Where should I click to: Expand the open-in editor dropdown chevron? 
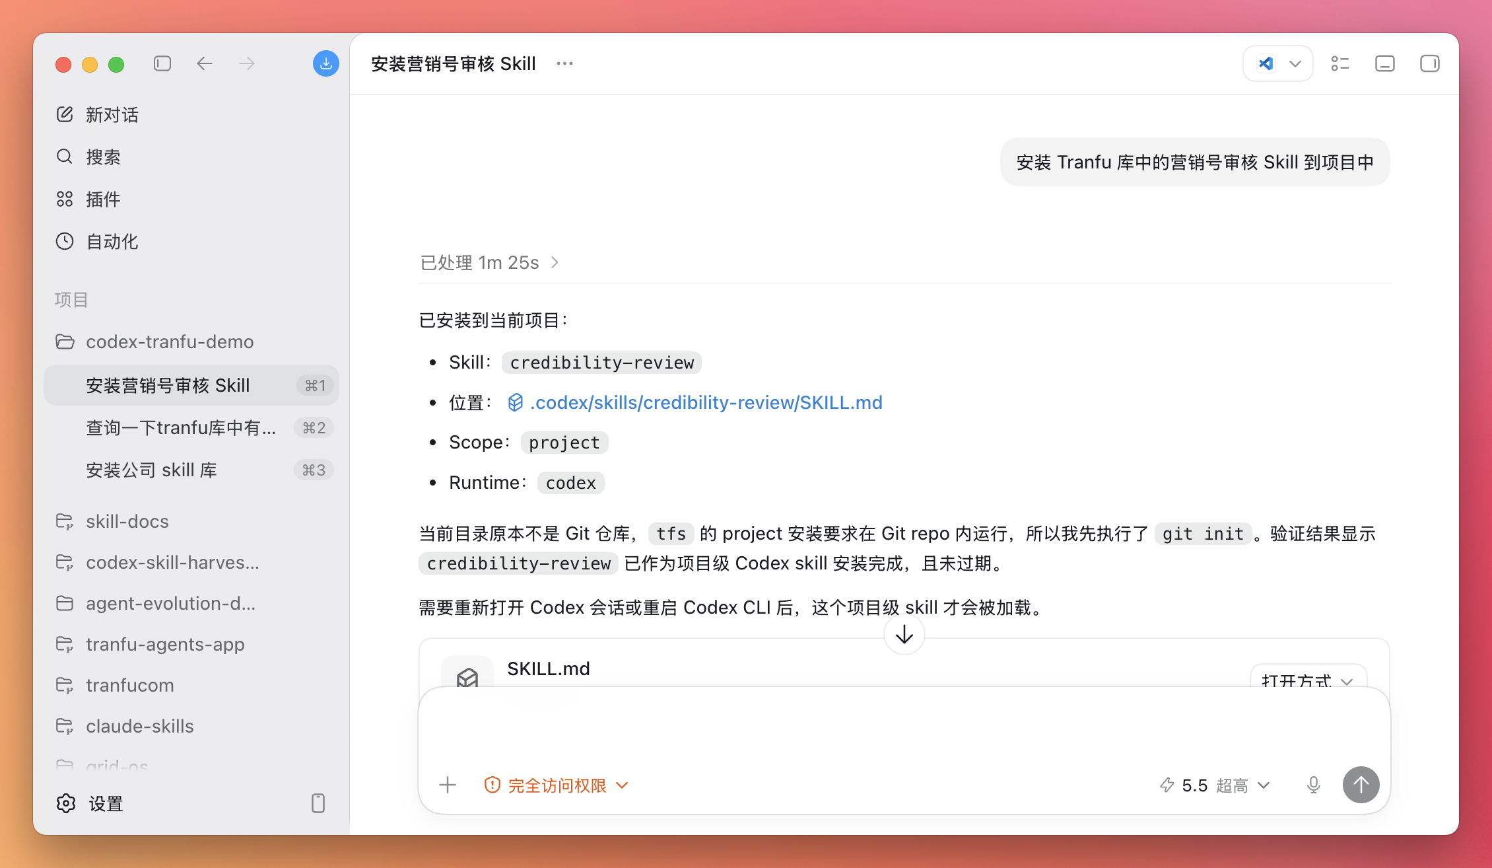pyautogui.click(x=1295, y=63)
